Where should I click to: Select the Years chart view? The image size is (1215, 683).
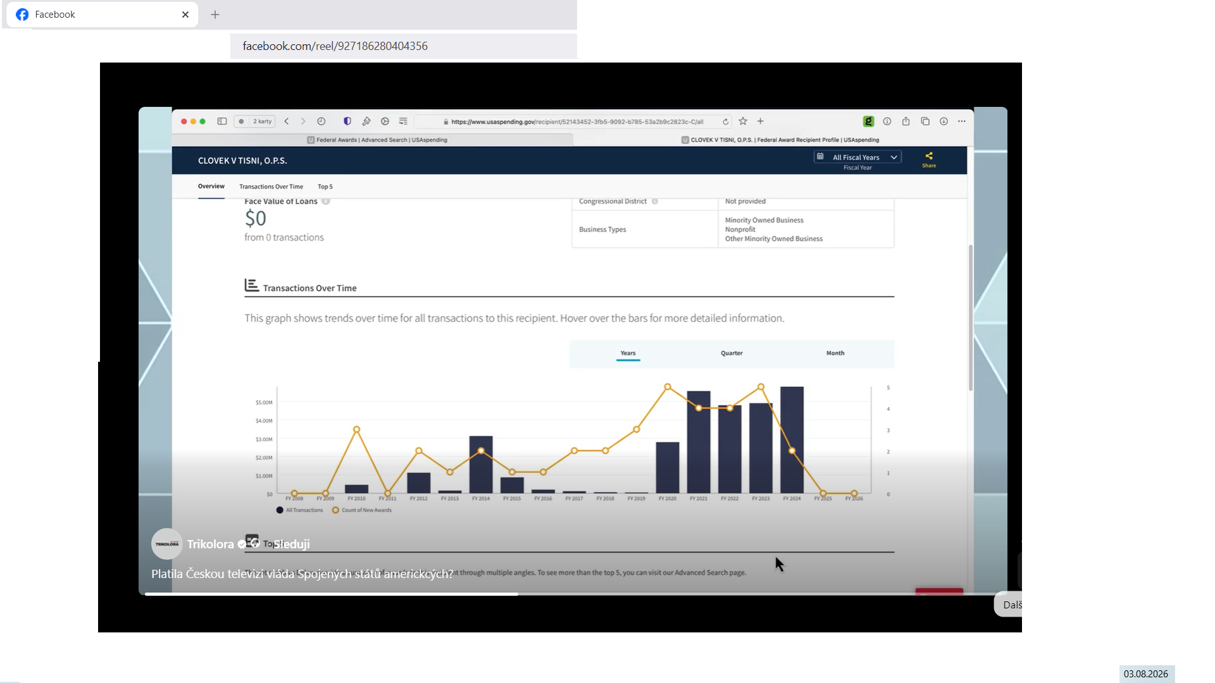(x=628, y=354)
